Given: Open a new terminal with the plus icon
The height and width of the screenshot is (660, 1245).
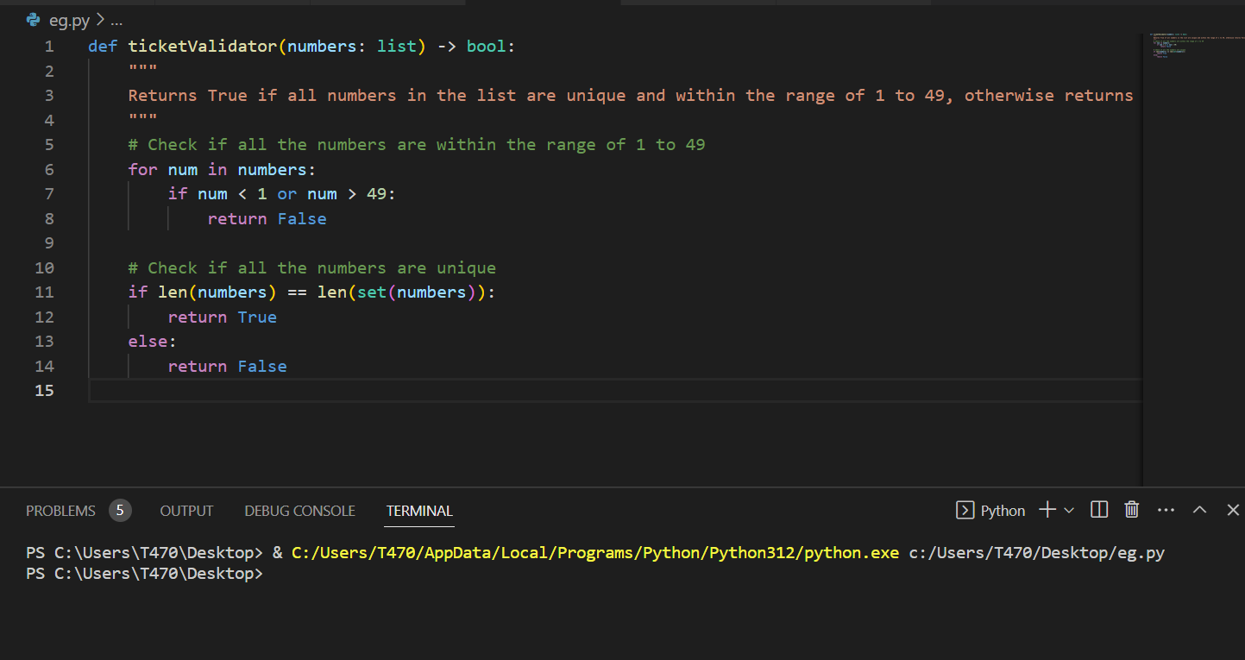Looking at the screenshot, I should coord(1047,510).
